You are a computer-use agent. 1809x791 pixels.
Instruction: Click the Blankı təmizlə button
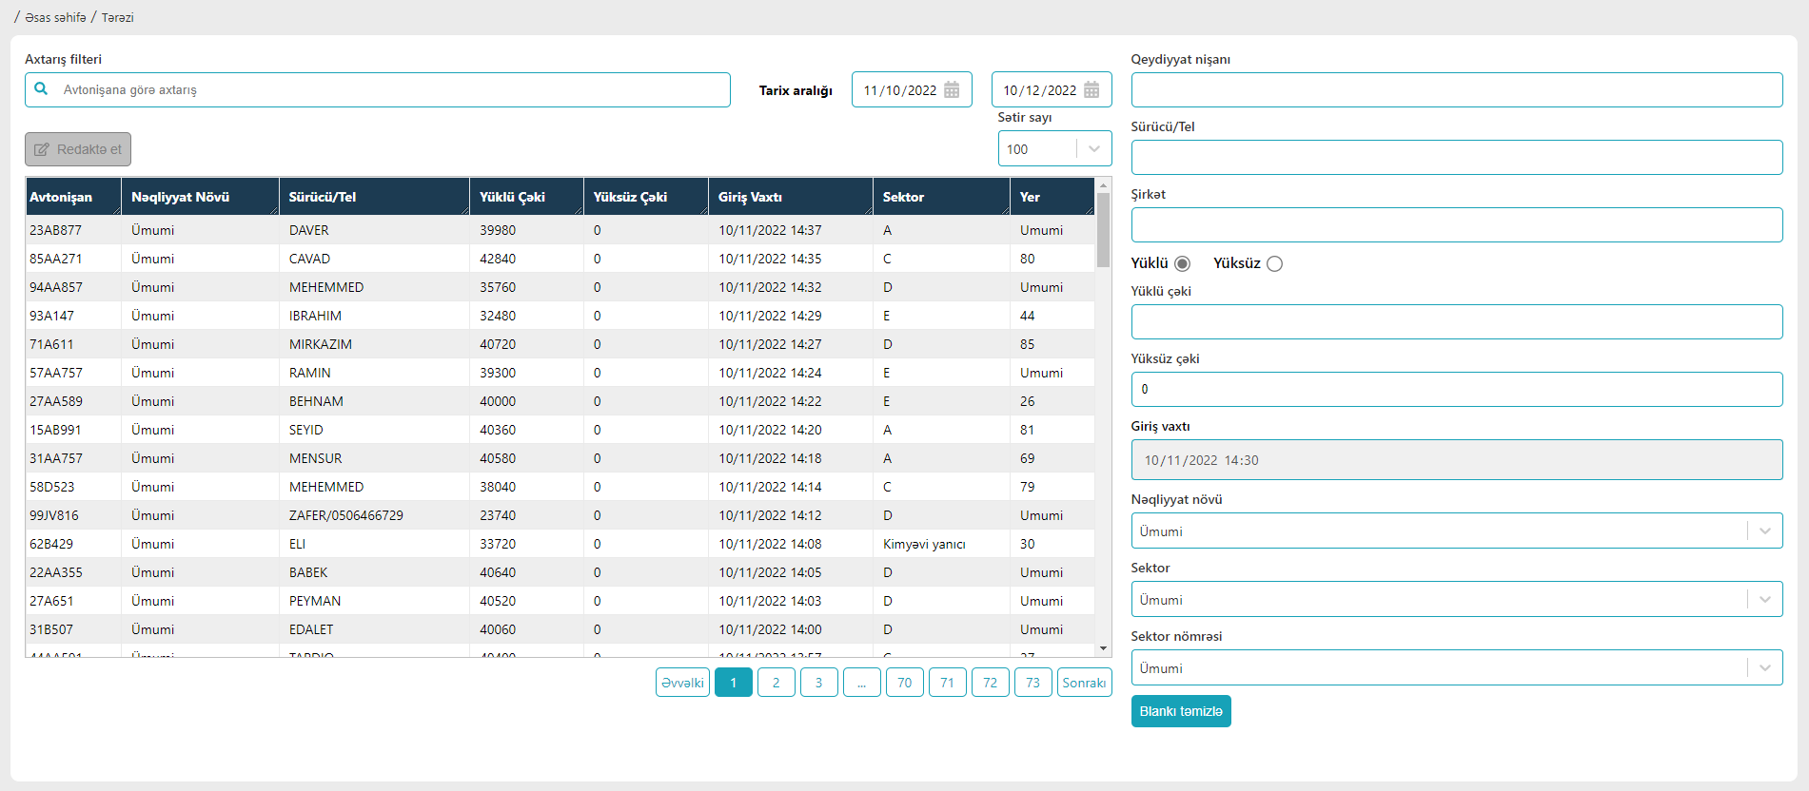[x=1181, y=711]
